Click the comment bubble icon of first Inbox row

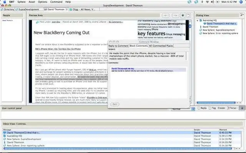coord(5,133)
